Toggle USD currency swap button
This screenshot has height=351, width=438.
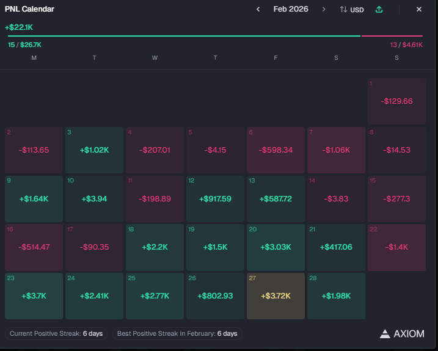(x=352, y=10)
